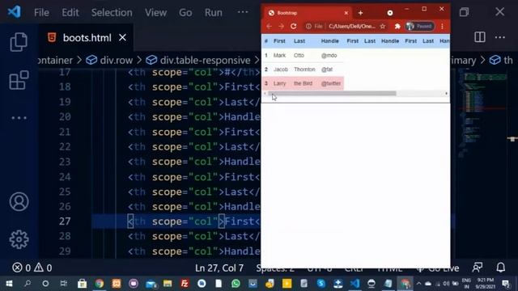Open the View menu
518x291 pixels.
155,13
